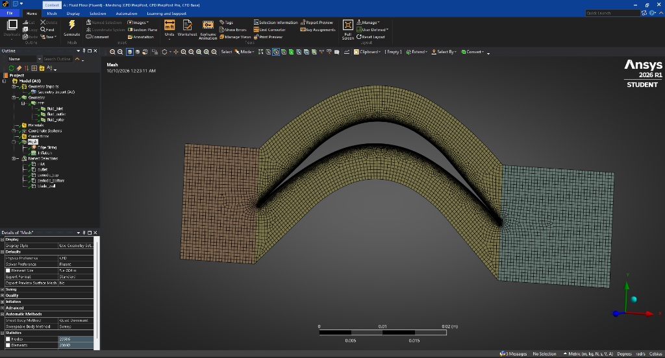The width and height of the screenshot is (665, 358).
Task: Click Reset Layout
Action: click(371, 37)
